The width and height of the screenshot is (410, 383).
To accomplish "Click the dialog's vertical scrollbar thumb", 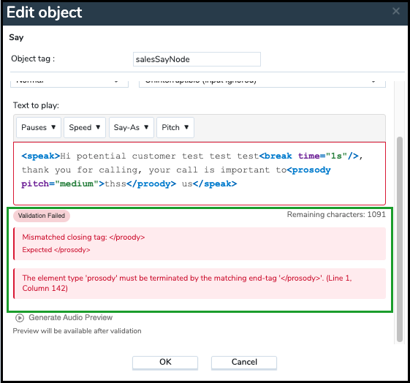I will (399, 239).
